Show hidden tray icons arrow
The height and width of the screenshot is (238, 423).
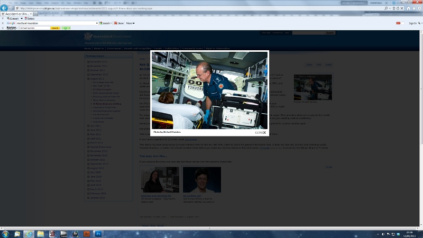378,234
